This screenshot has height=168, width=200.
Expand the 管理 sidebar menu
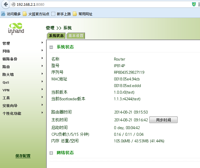tap(6, 44)
